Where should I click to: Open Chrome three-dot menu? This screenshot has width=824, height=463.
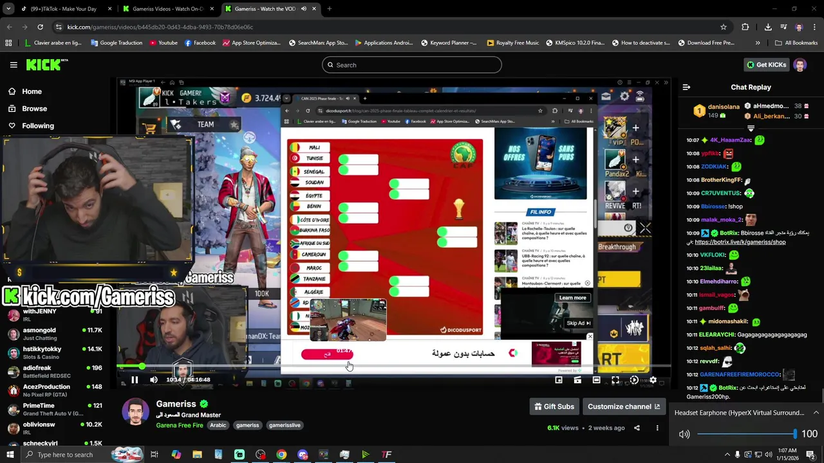tap(815, 27)
